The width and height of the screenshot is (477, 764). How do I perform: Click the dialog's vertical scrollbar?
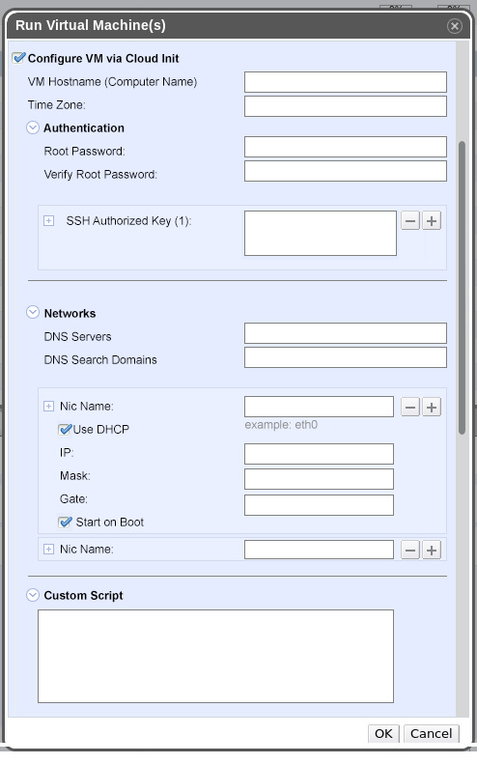(462, 288)
